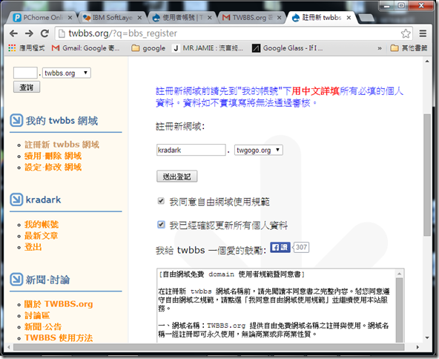The height and width of the screenshot is (359, 439).
Task: Click the agreement text box scrollbar
Action: click(x=399, y=310)
